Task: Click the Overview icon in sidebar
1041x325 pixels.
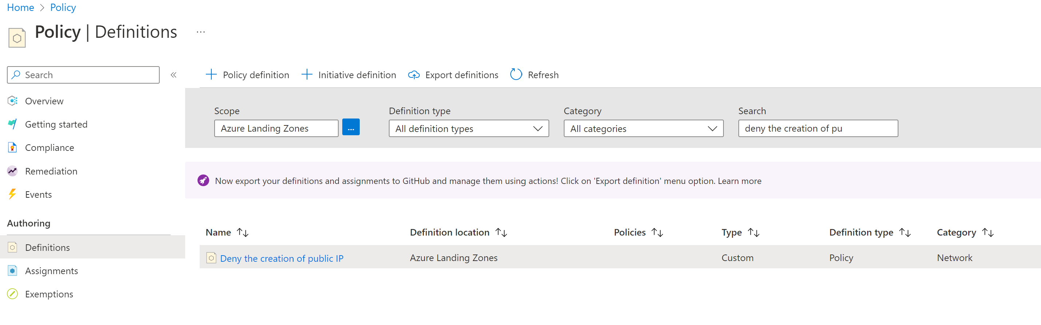Action: tap(12, 101)
